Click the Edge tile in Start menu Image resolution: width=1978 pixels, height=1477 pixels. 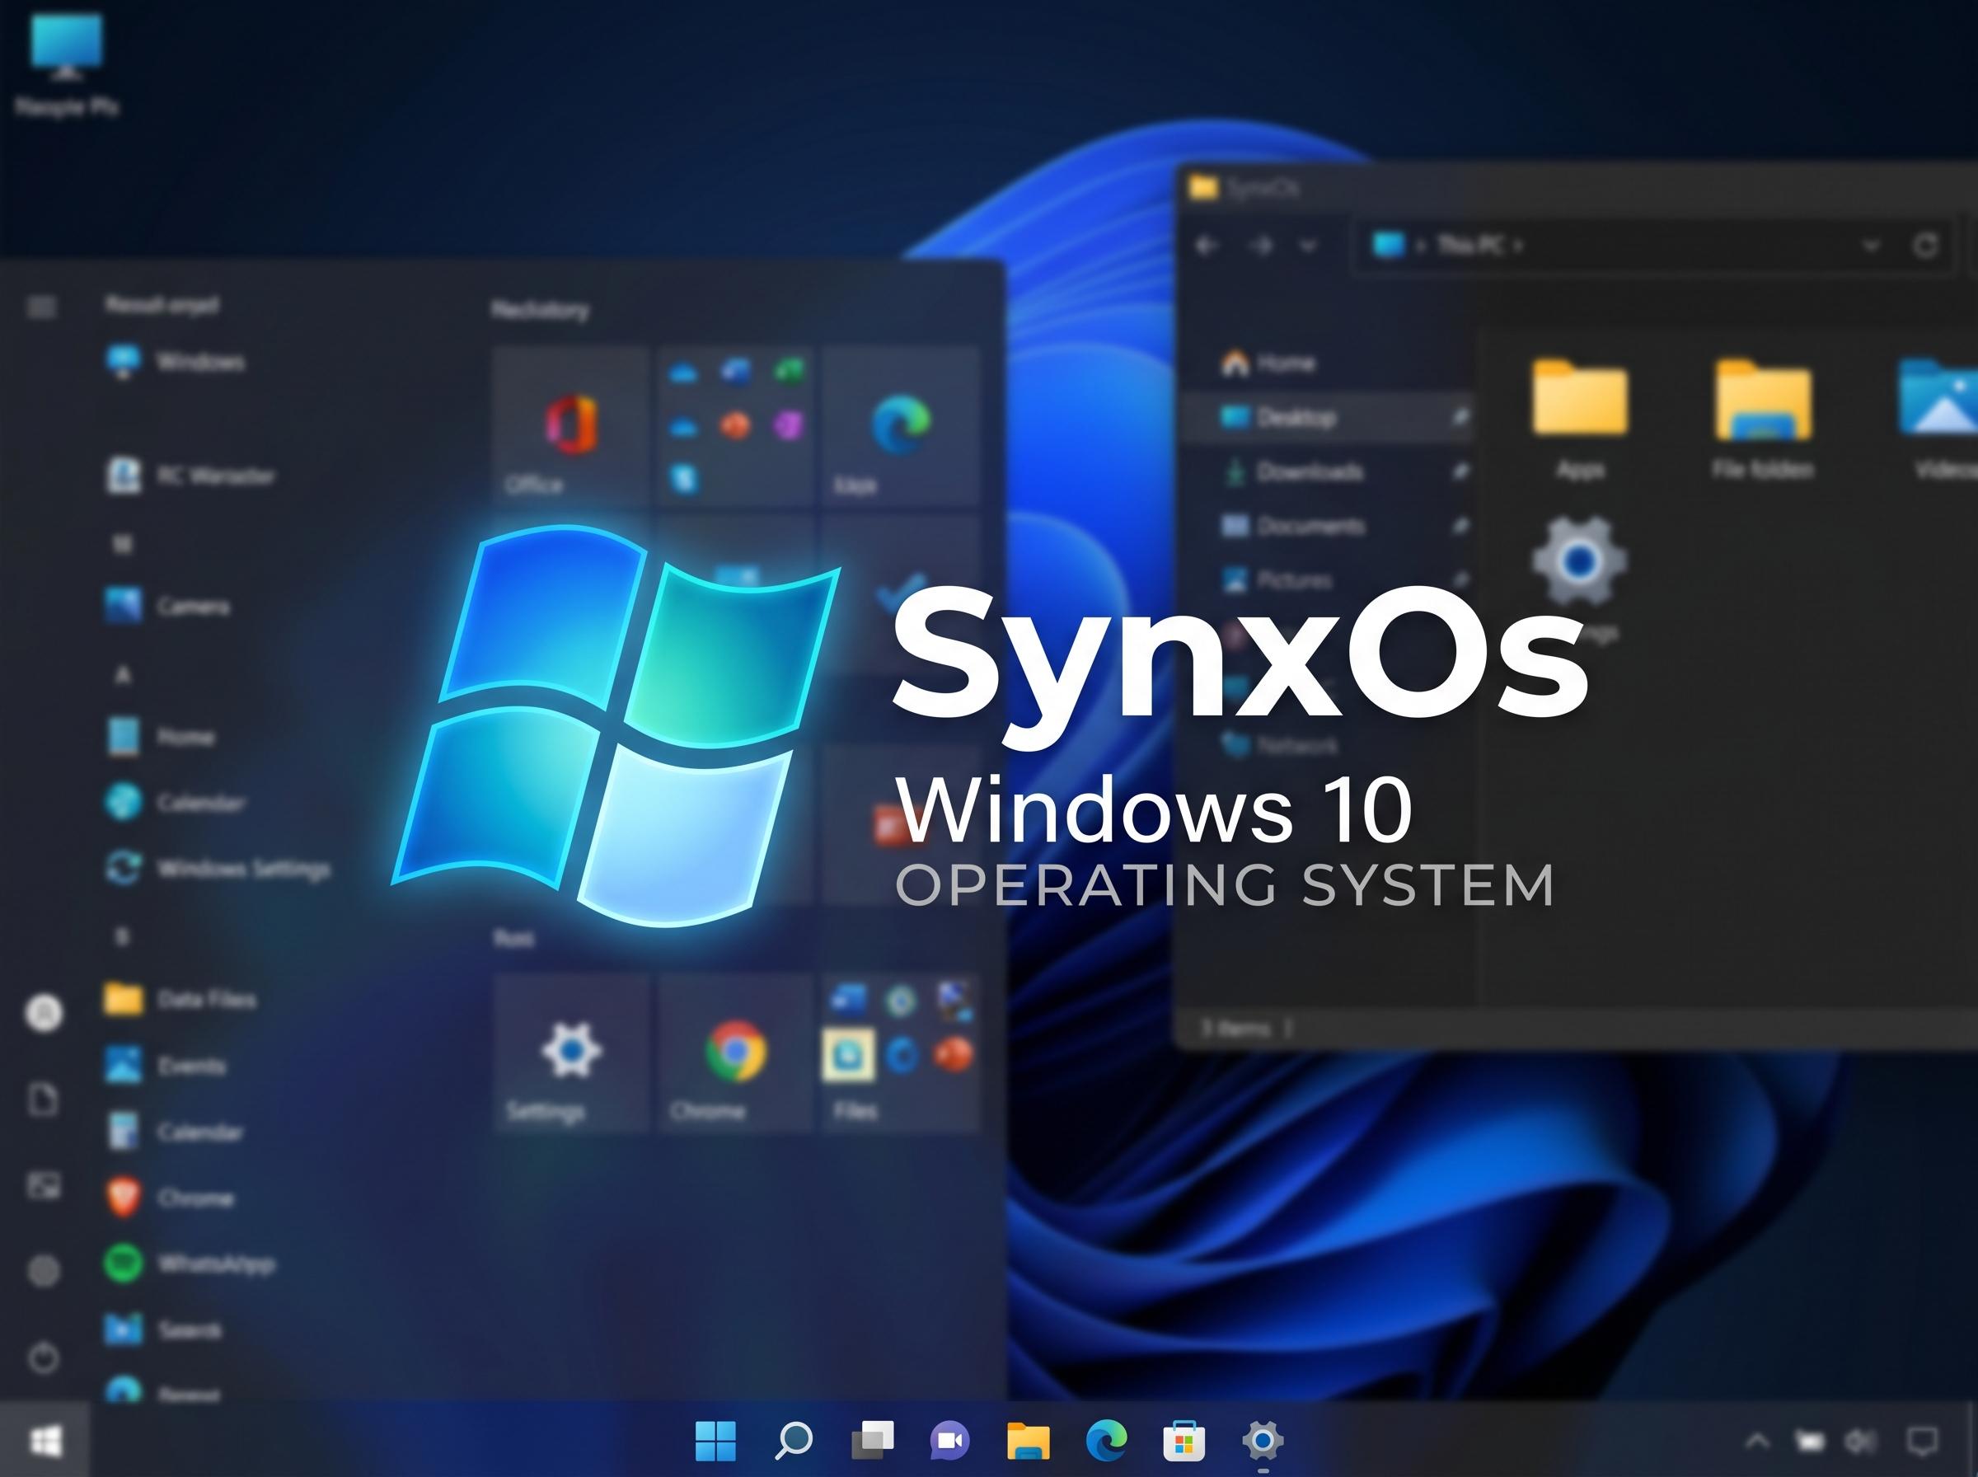(x=901, y=428)
